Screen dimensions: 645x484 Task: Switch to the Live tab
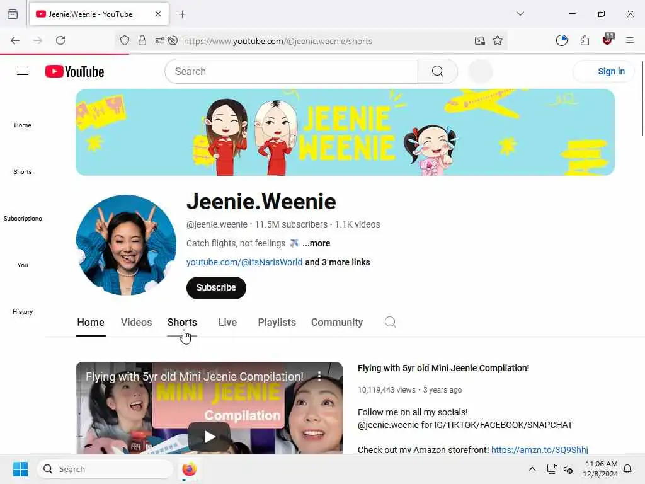pos(227,322)
